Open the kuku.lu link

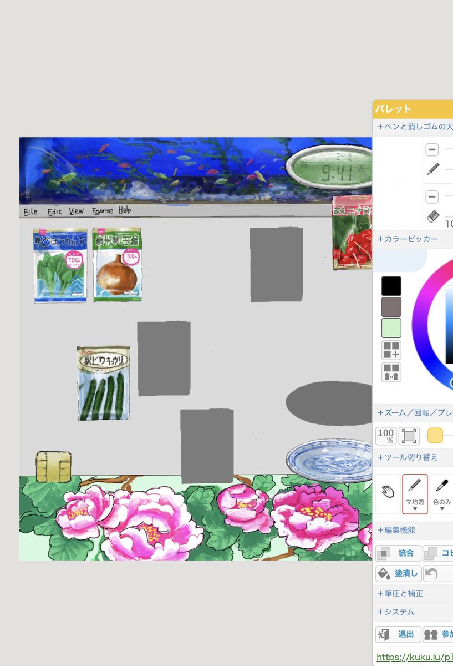pyautogui.click(x=415, y=658)
